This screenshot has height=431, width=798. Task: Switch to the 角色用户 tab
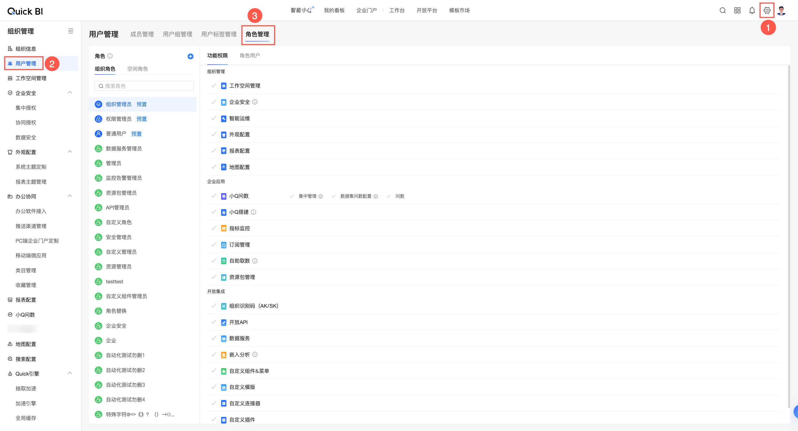pos(250,56)
